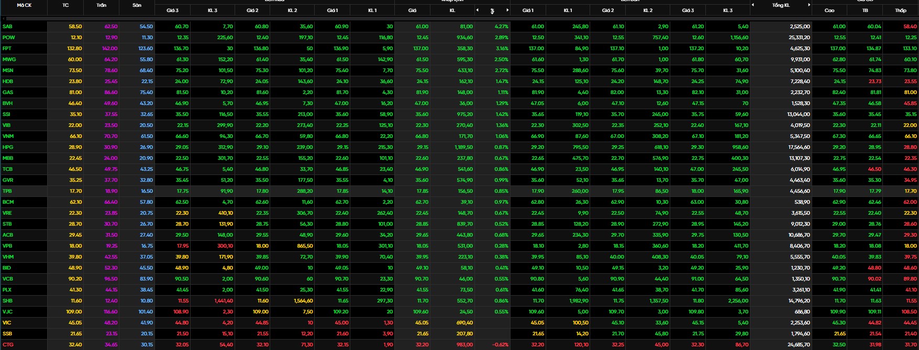919x350 pixels.
Task: Click the Thấp column header
Action: point(901,10)
